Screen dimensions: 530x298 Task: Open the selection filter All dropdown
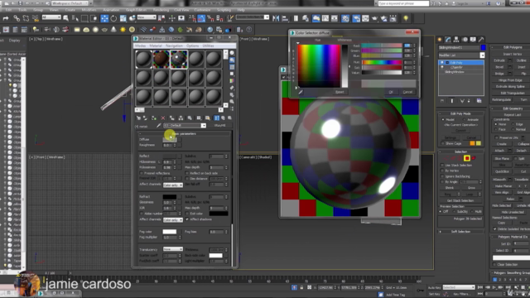point(51,17)
